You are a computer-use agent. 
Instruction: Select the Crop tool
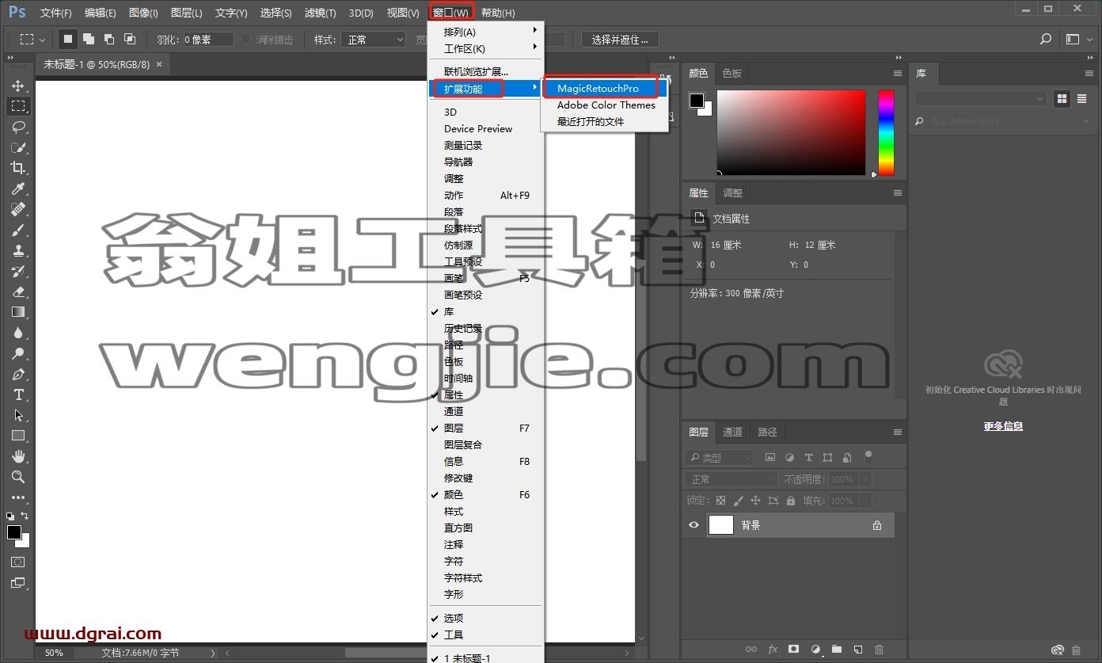[x=17, y=168]
